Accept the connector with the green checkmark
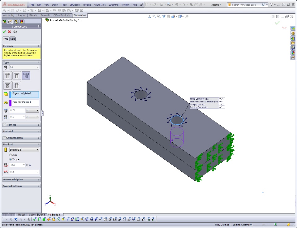Viewport: 297px width, 228px height. [4, 32]
